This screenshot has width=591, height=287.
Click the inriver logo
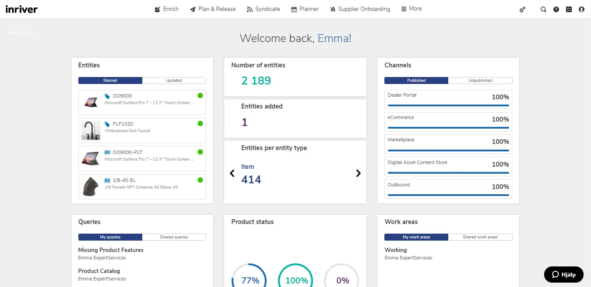[21, 9]
